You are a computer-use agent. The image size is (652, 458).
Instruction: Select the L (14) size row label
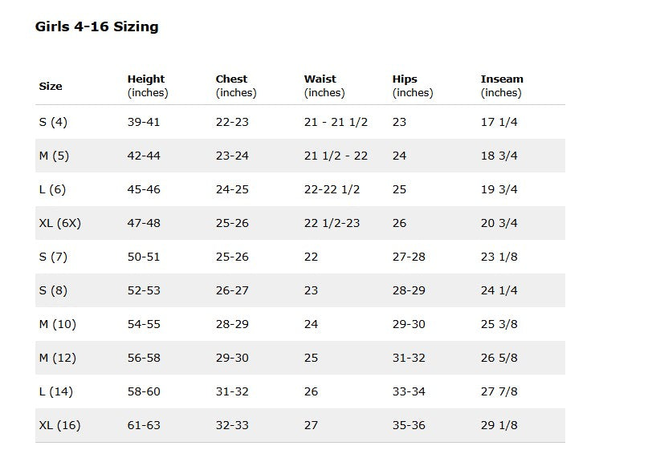[55, 391]
